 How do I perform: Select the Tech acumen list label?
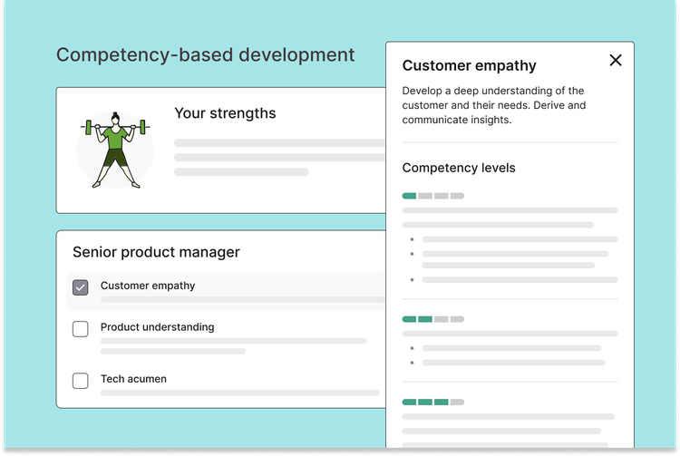pos(133,379)
